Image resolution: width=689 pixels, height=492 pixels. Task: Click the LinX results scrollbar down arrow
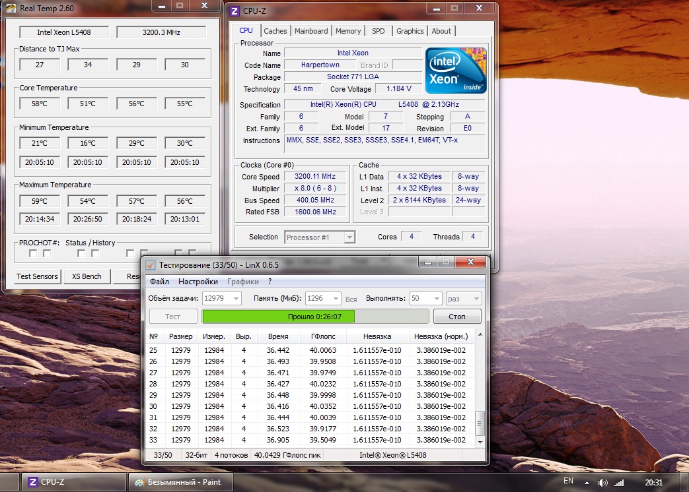coord(480,442)
